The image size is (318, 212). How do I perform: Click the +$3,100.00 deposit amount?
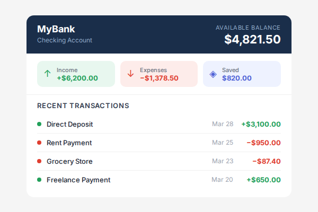tap(261, 124)
